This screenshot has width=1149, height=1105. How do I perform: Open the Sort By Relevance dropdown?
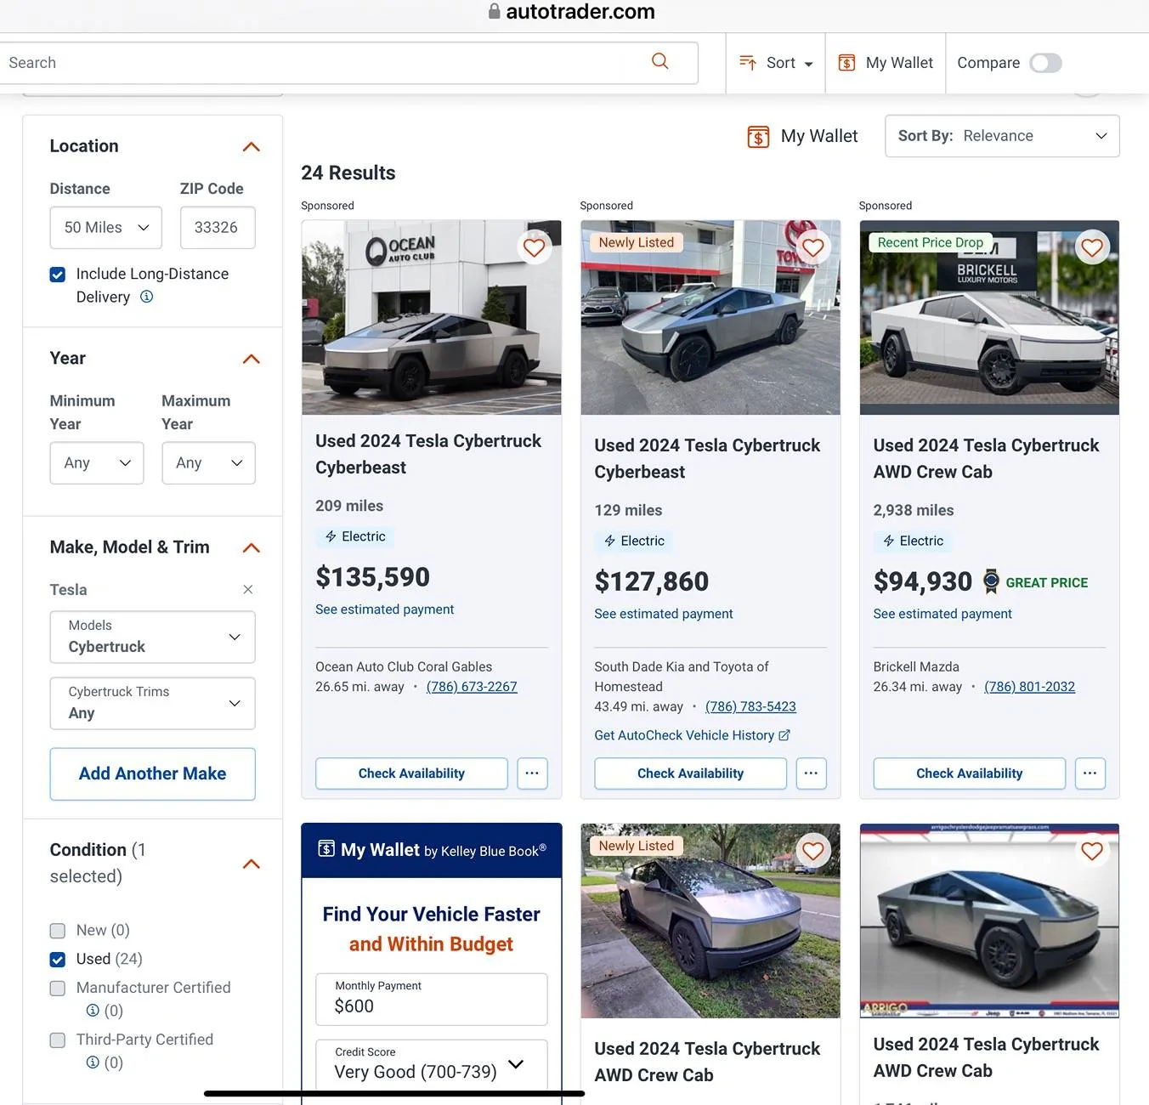point(1002,136)
